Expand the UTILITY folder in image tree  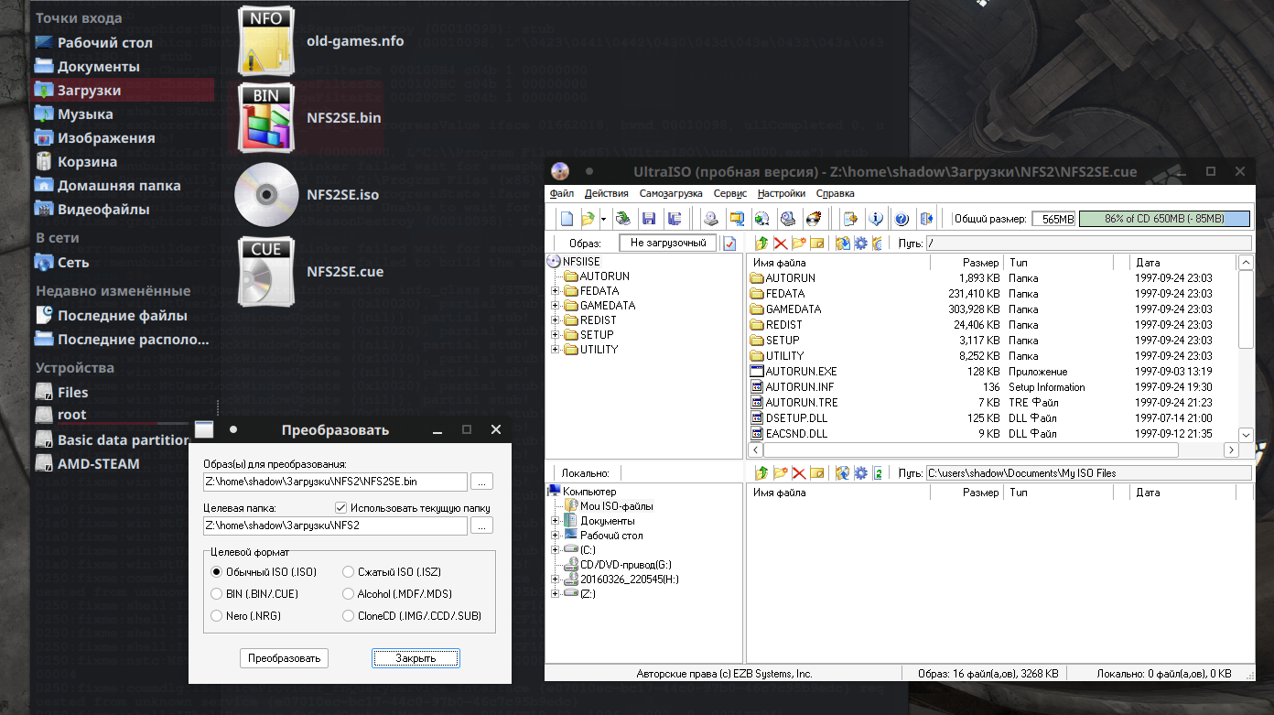(x=555, y=350)
